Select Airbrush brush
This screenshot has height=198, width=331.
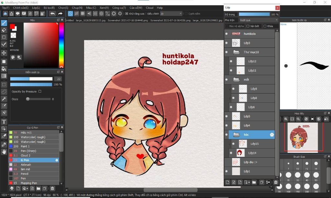pyautogui.click(x=34, y=165)
